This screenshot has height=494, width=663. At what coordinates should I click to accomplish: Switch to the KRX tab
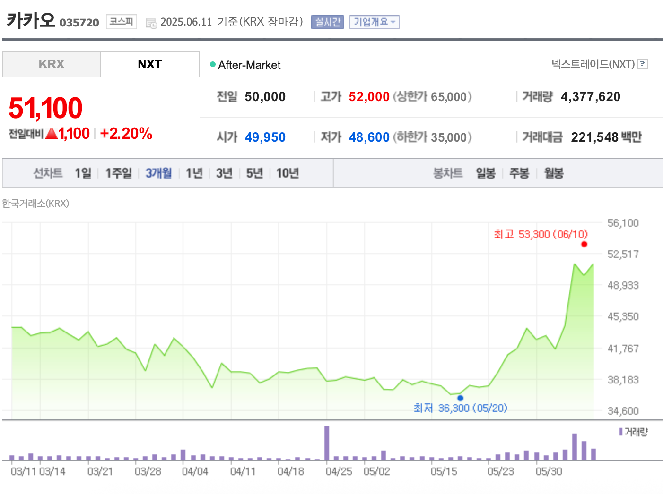pos(52,64)
